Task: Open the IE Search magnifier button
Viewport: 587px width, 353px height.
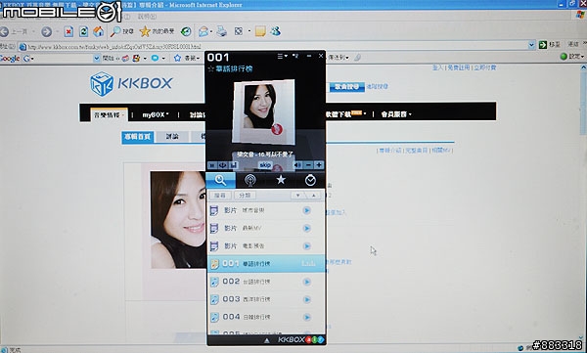Action: pos(121,31)
